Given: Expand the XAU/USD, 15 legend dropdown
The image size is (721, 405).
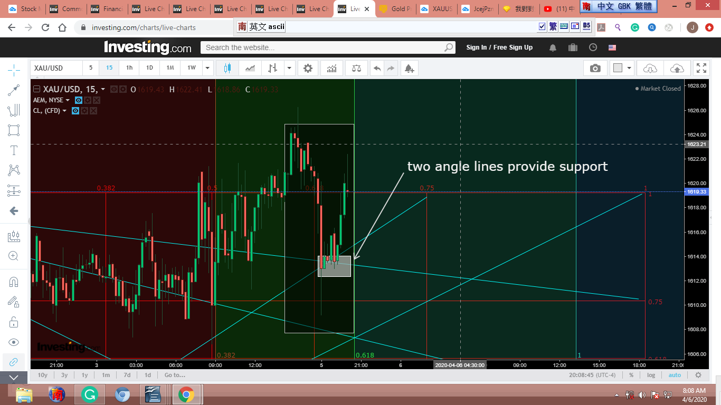Looking at the screenshot, I should [103, 89].
